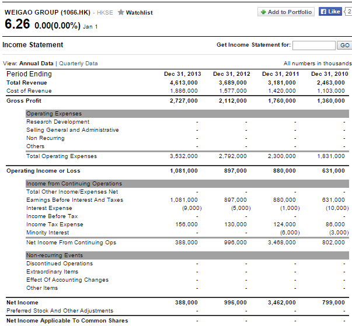352x326 pixels.
Task: Click the Watchlist label
Action: point(139,13)
